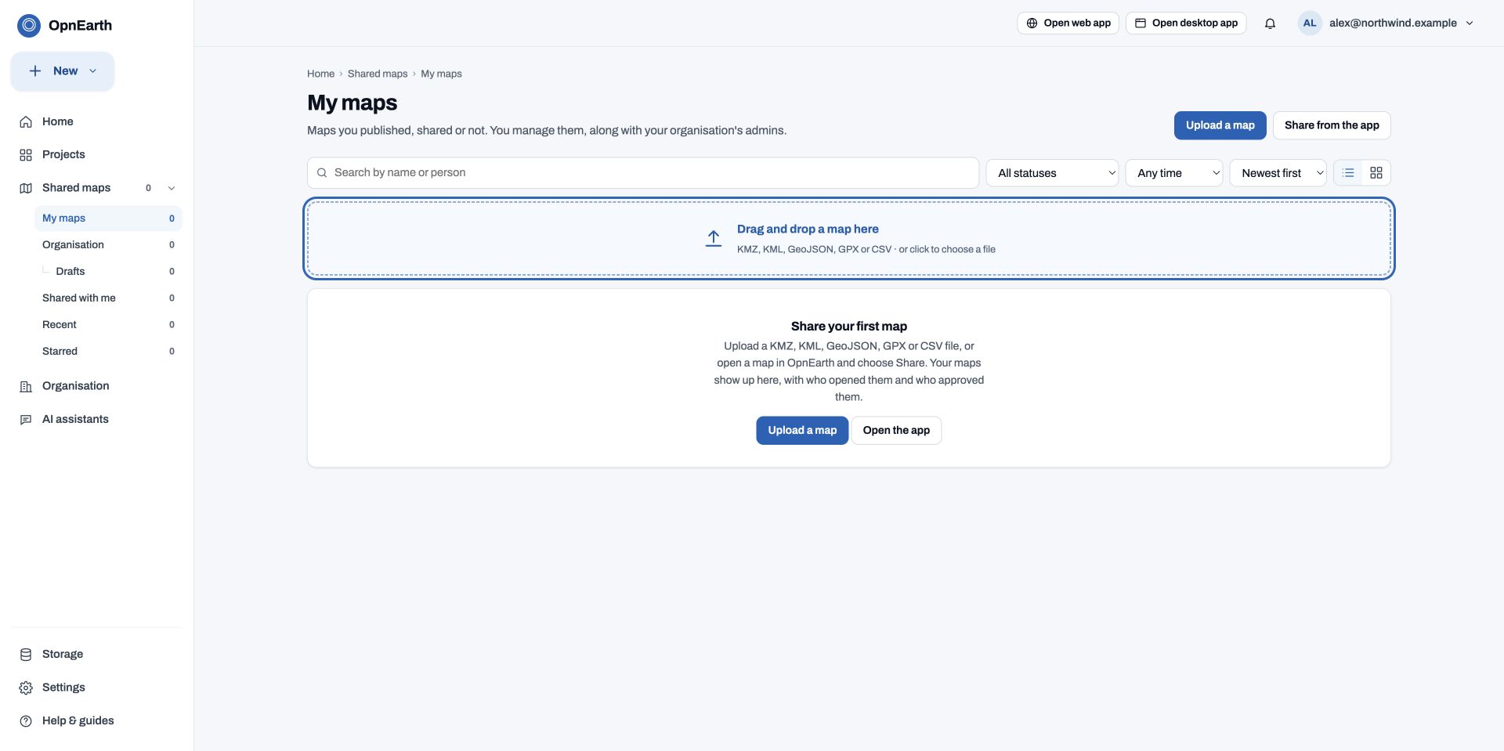Screen dimensions: 1504x751
Task: Click the AL user avatar
Action: [1310, 23]
